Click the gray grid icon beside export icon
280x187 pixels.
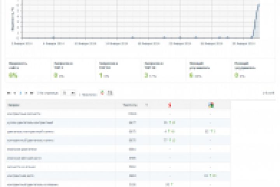(110, 93)
